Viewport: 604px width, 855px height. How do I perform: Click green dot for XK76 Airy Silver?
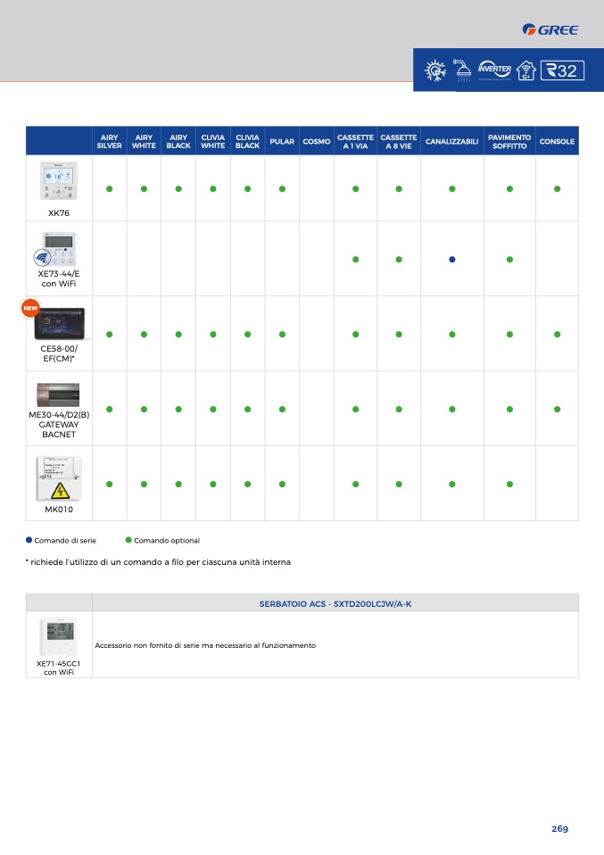pos(110,188)
